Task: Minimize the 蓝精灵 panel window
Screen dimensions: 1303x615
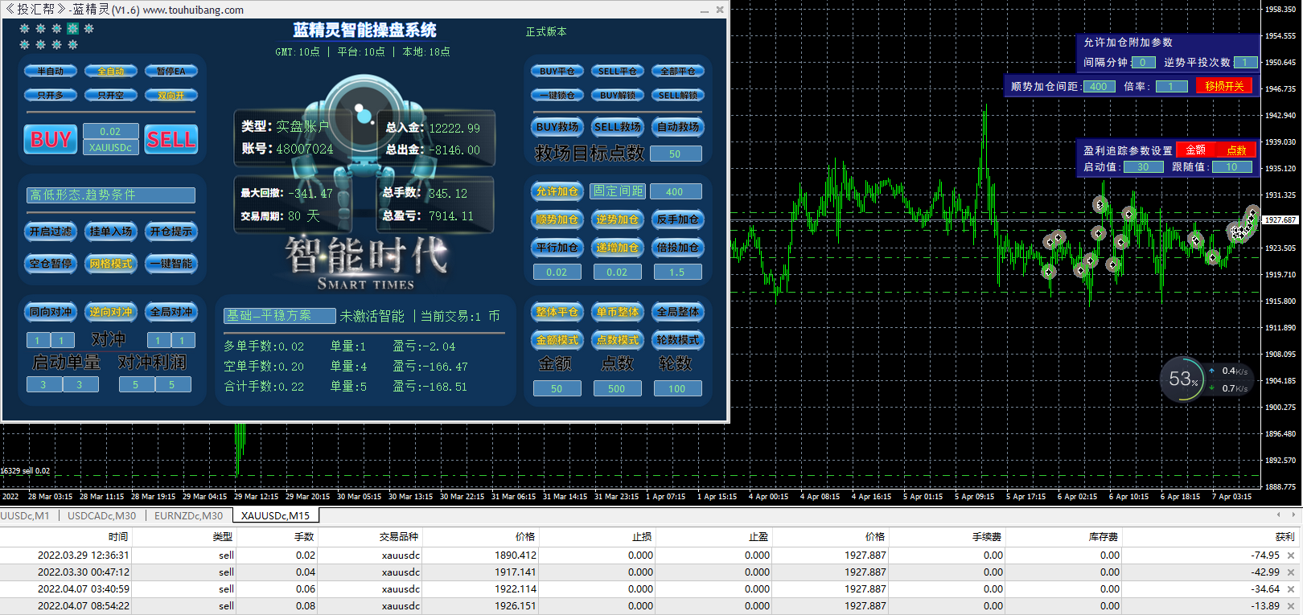Action: point(705,10)
